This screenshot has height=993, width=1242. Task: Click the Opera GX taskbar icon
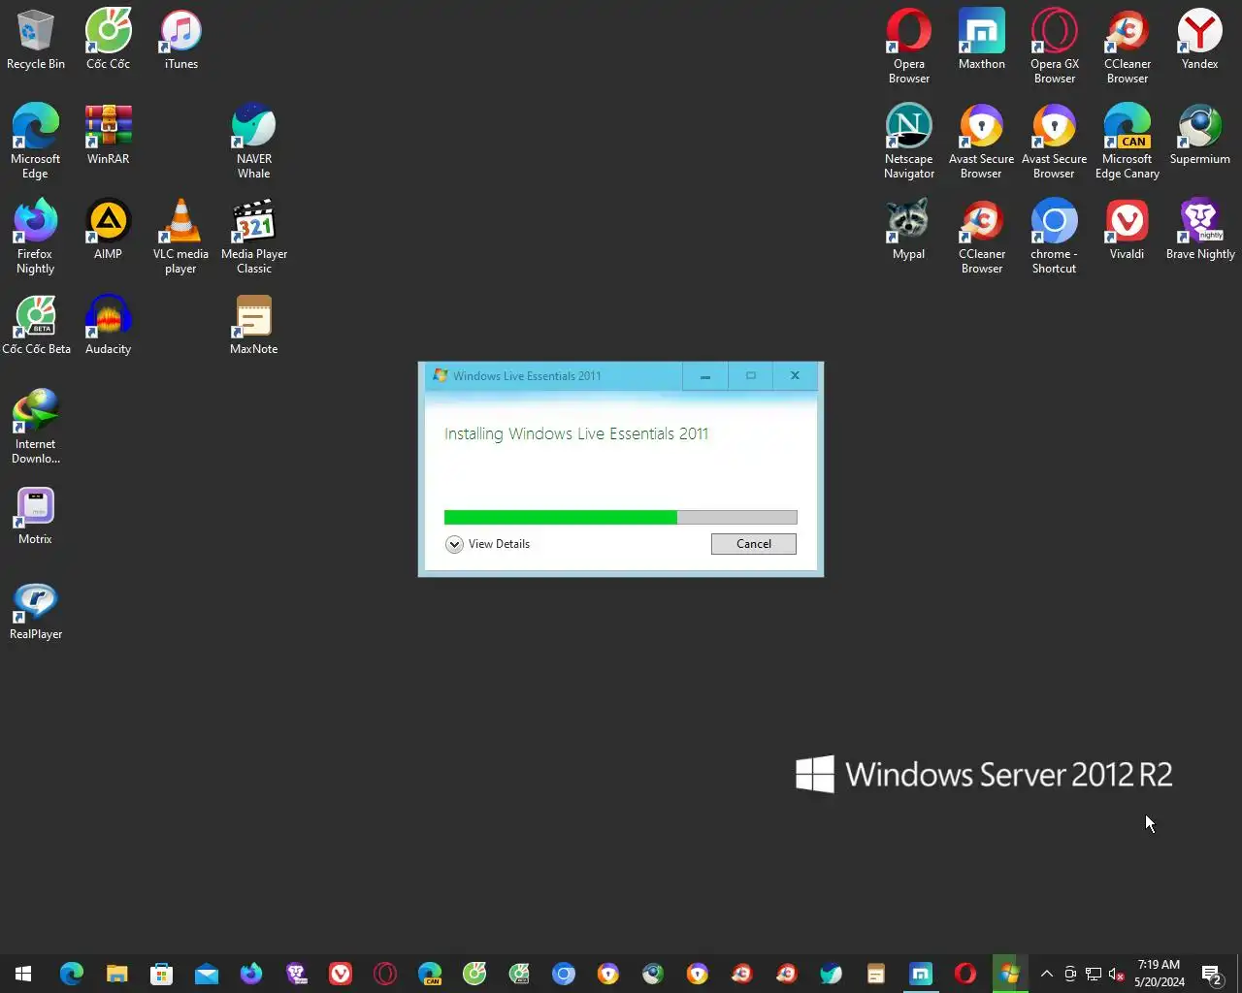point(385,974)
